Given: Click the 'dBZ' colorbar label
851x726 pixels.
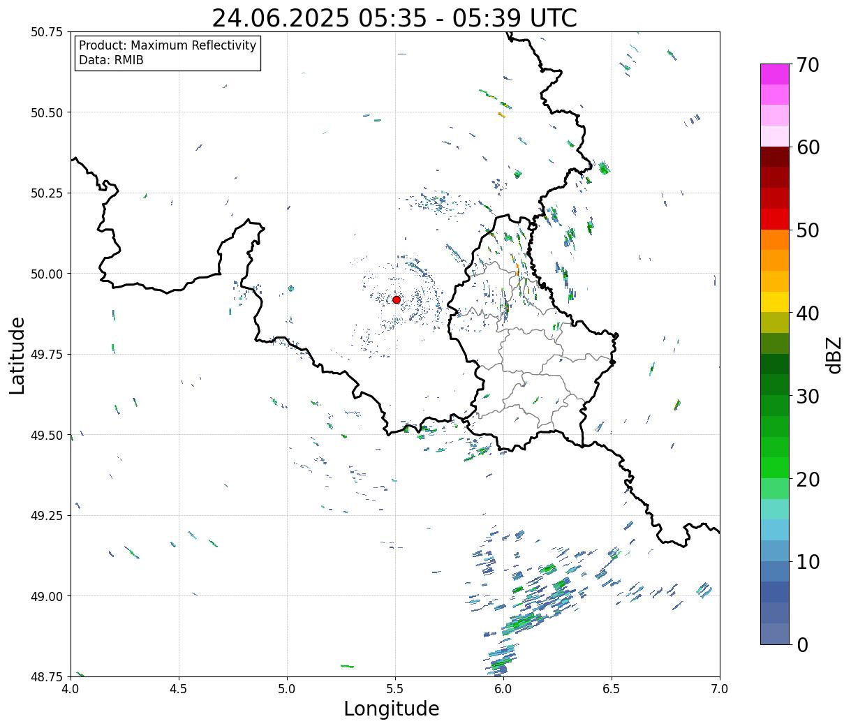Looking at the screenshot, I should click(834, 355).
